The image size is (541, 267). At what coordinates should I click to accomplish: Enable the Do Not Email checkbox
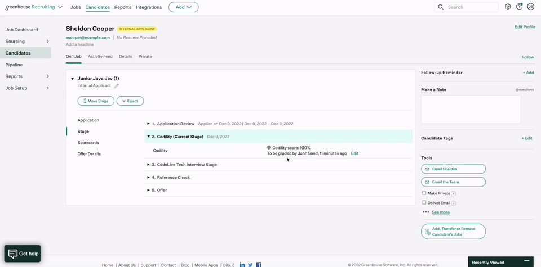(424, 202)
